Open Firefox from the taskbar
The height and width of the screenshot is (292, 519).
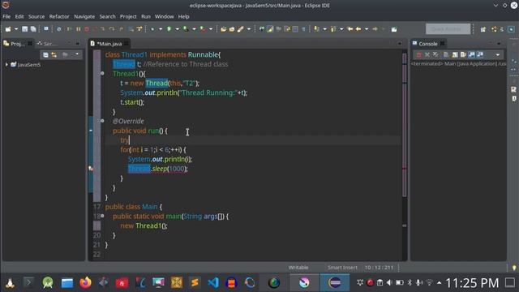[85, 283]
